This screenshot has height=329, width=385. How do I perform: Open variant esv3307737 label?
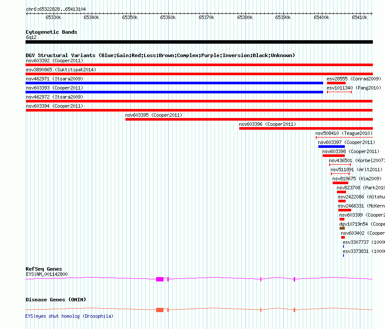[x=364, y=242]
